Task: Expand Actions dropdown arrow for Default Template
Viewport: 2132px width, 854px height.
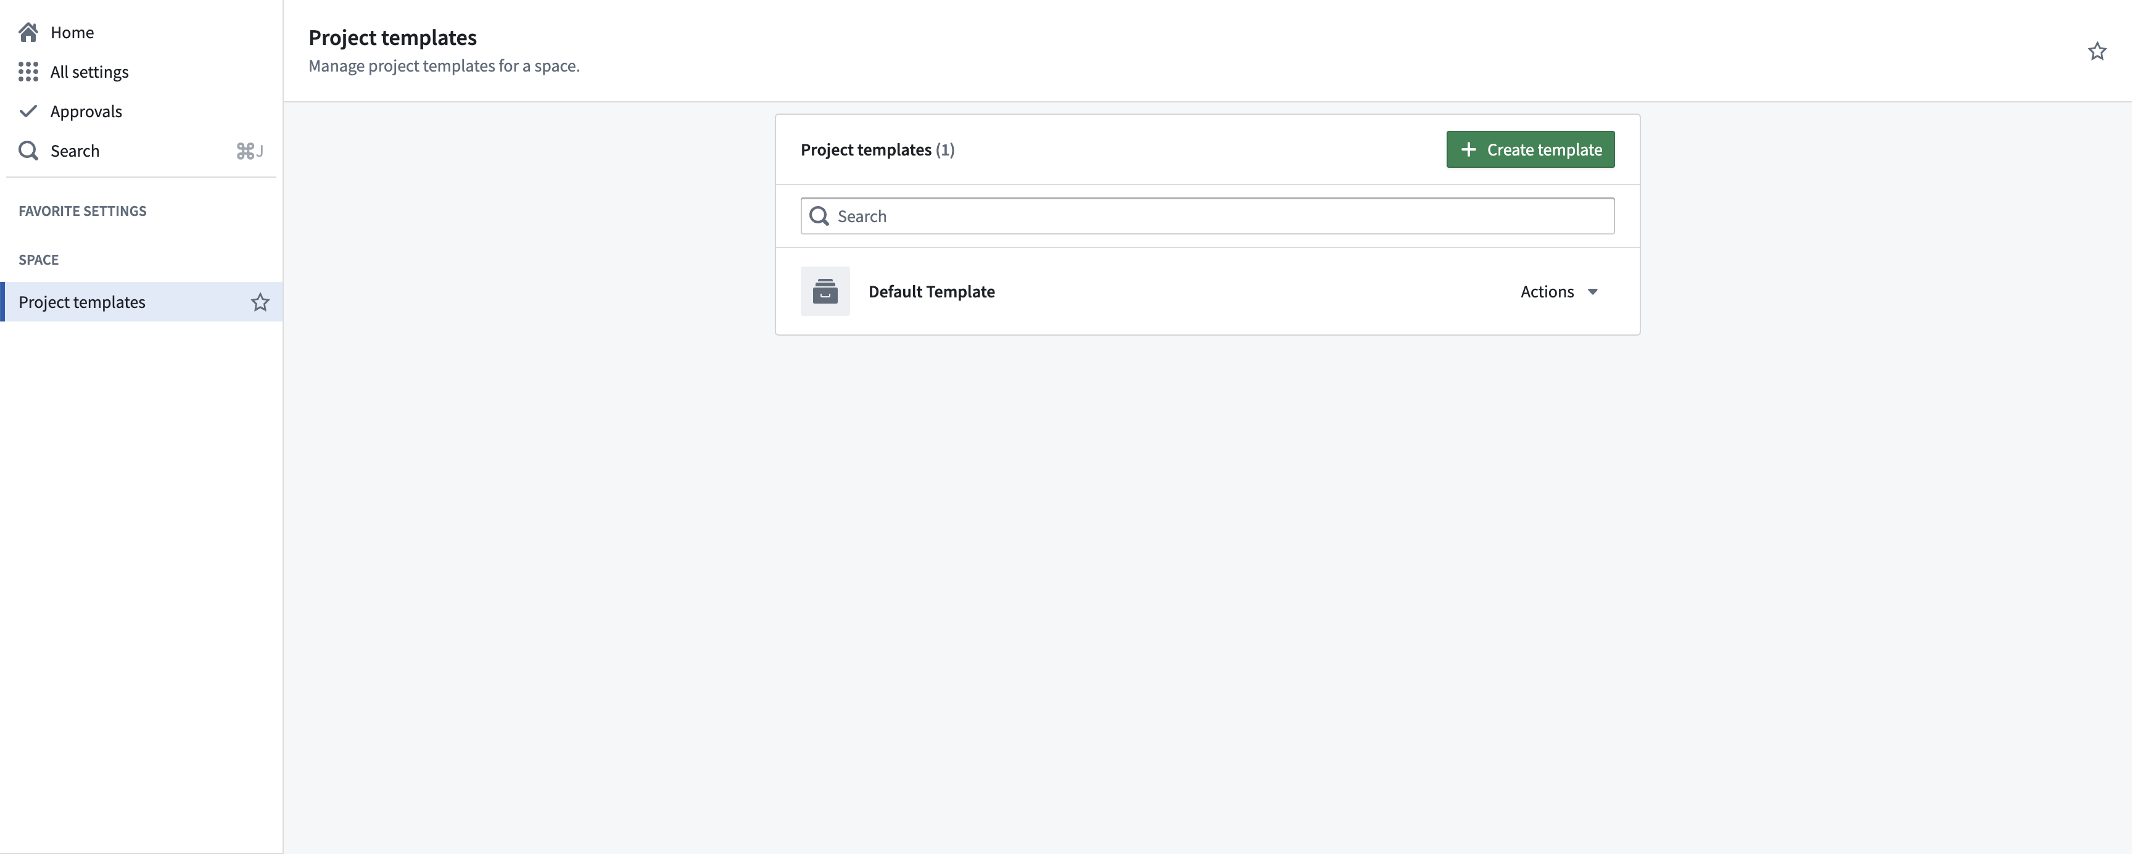Action: (1592, 292)
